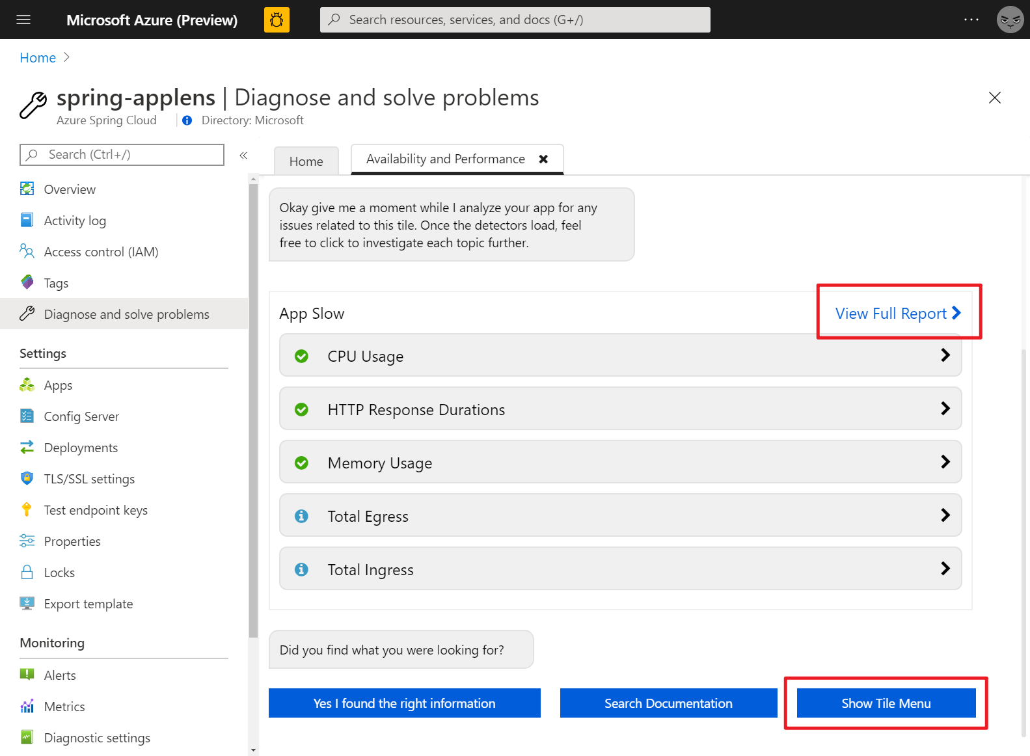
Task: Click the Diagnostic settings icon
Action: pos(27,737)
